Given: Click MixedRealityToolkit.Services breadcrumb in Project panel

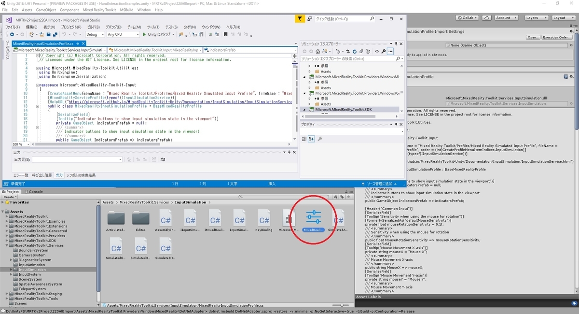Looking at the screenshot, I should click(144, 202).
